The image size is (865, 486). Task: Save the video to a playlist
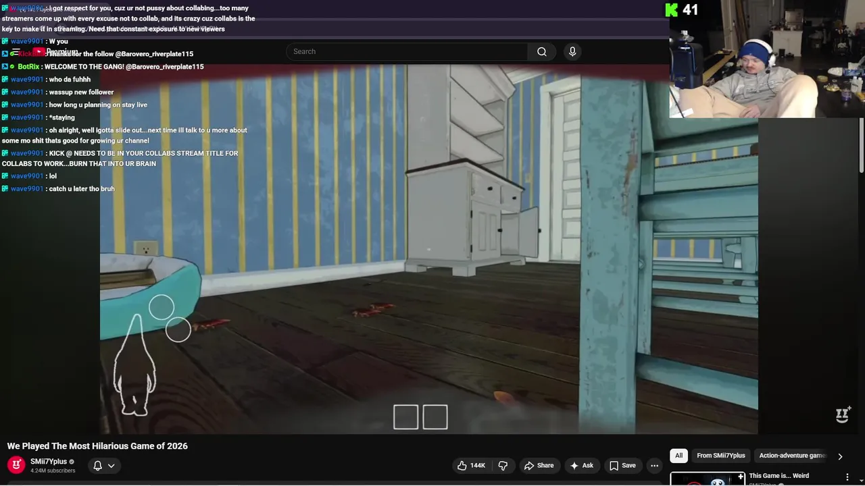point(622,466)
